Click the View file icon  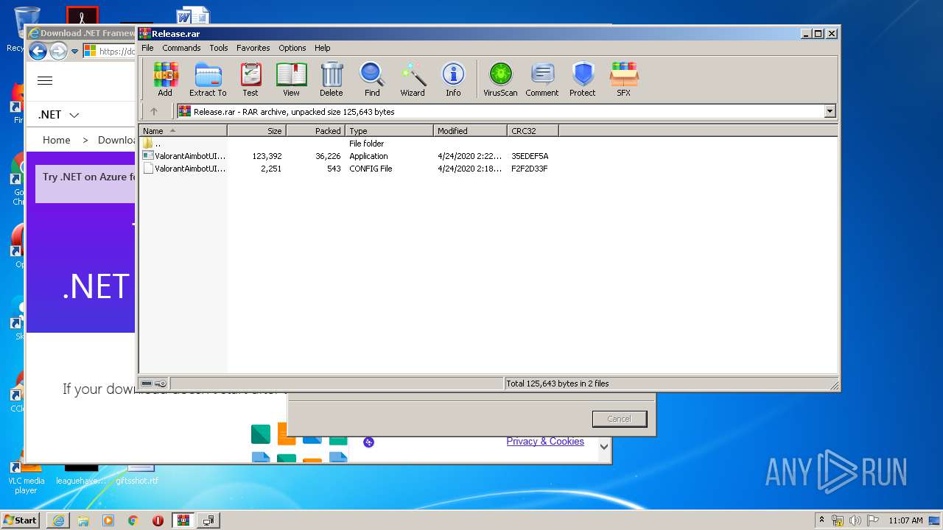click(x=291, y=79)
